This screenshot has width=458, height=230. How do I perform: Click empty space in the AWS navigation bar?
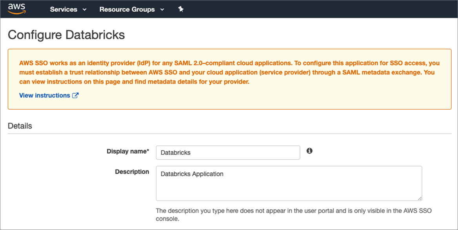[314, 9]
